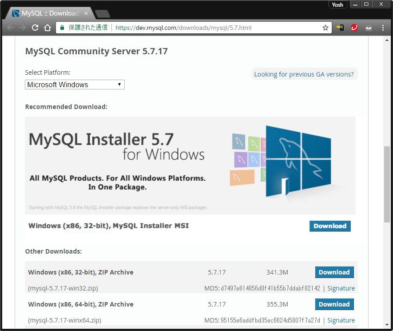The width and height of the screenshot is (393, 331).
Task: Click the red extension icon in toolbar
Action: 354,28
